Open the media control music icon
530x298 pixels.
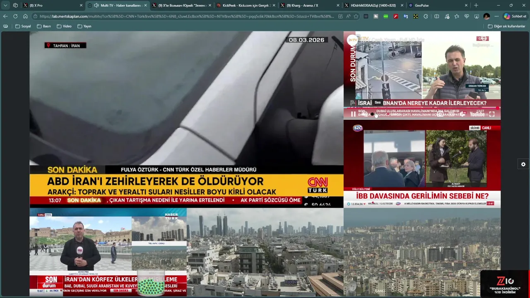pos(447,16)
